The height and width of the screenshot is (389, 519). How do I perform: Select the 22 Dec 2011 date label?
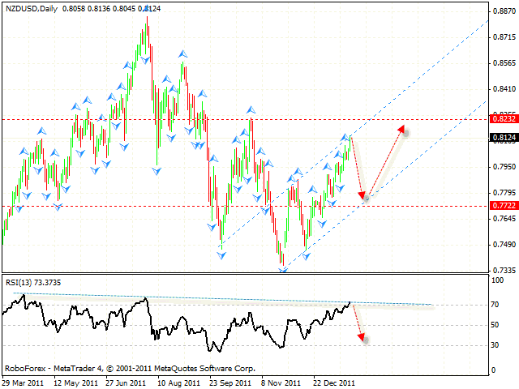click(333, 381)
